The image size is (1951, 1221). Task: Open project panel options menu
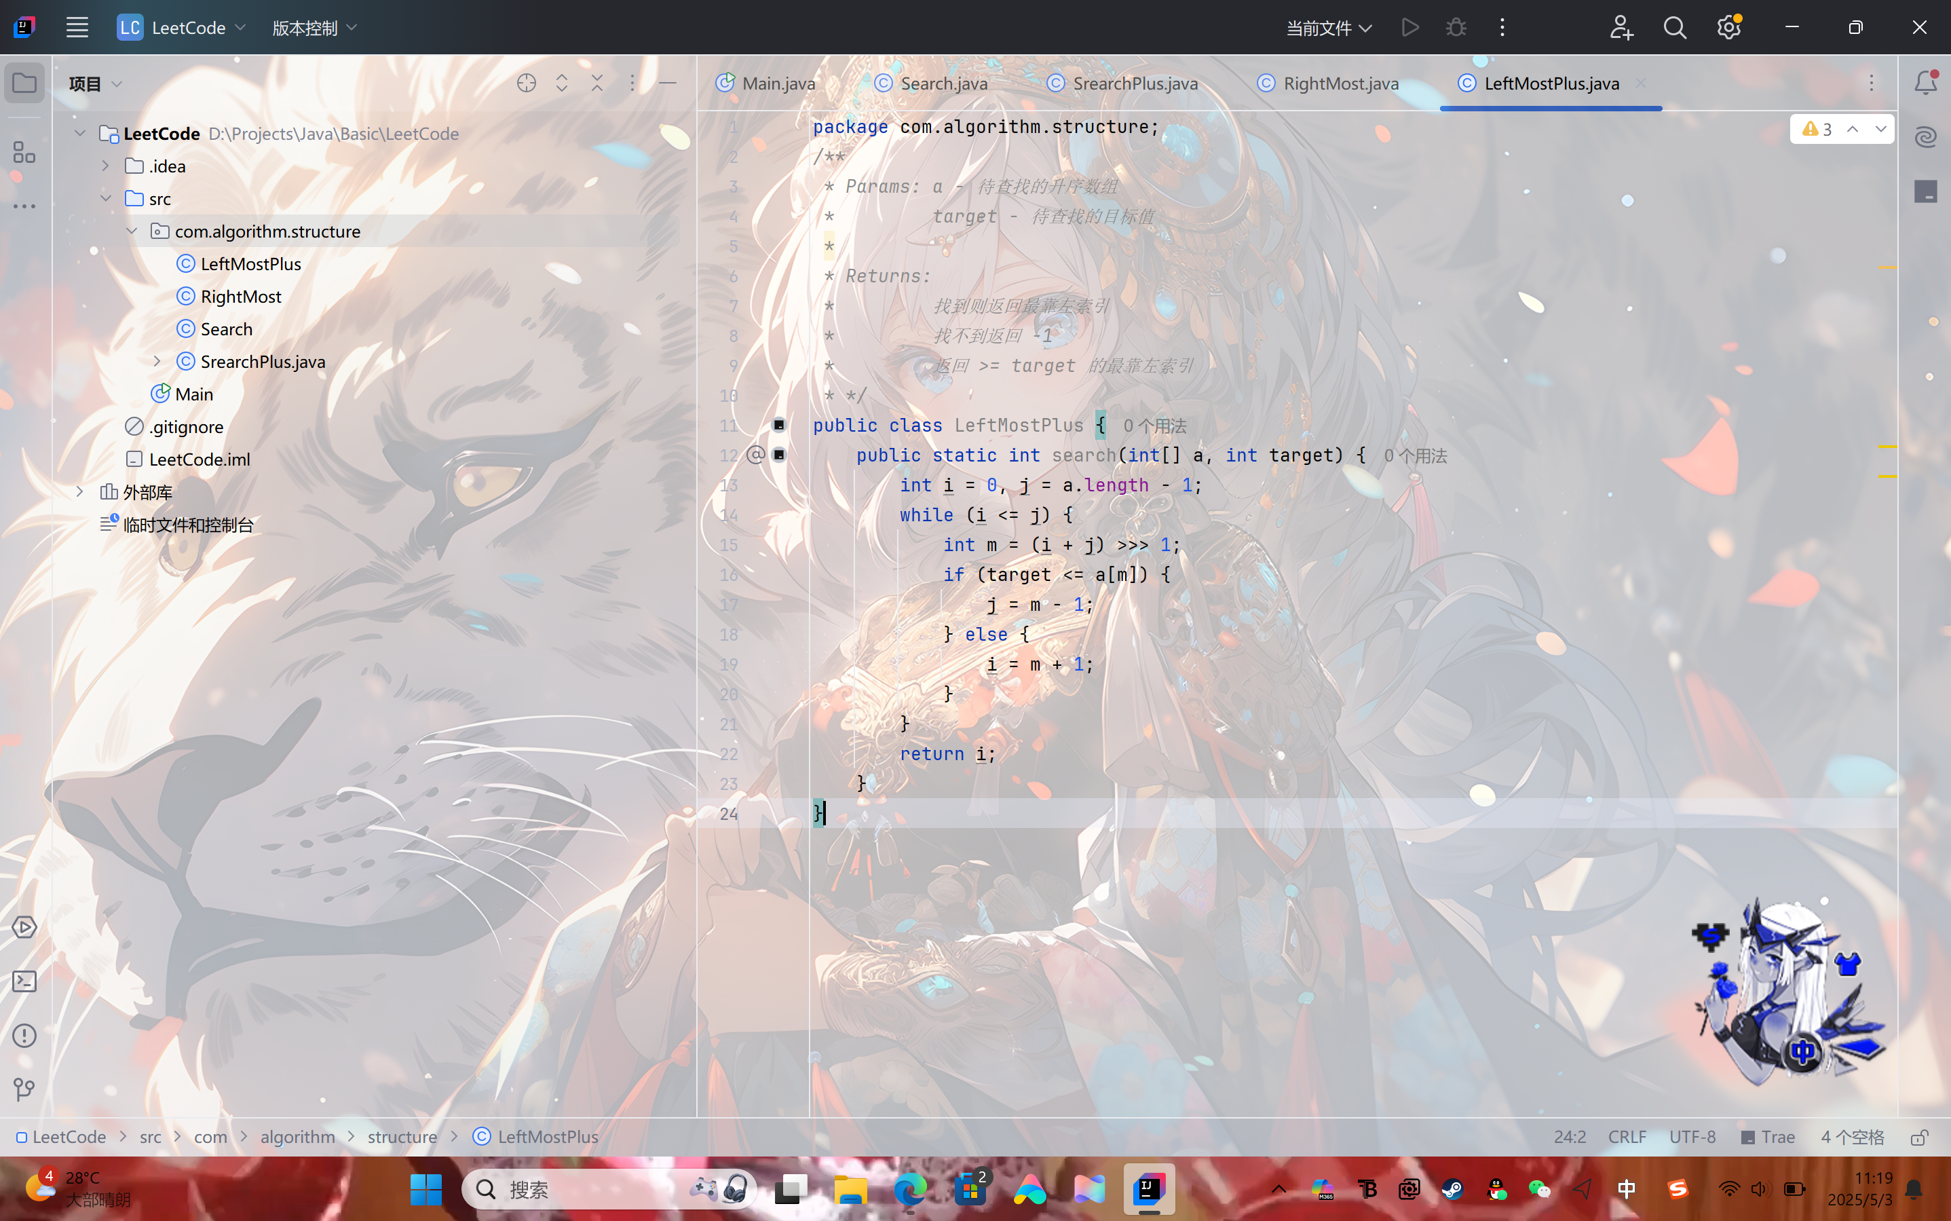(632, 82)
